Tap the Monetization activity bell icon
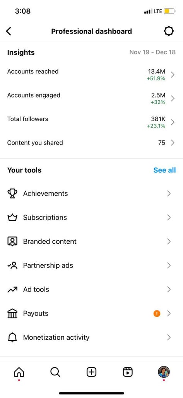 (12, 337)
